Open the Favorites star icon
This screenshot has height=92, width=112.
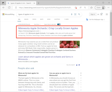pyautogui.click(x=92, y=8)
